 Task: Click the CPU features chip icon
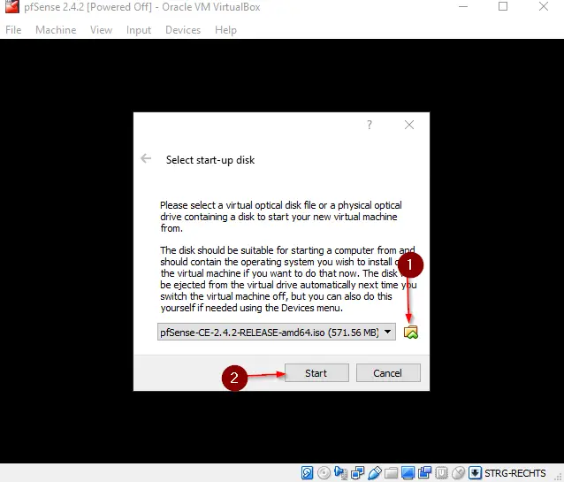[x=442, y=472]
